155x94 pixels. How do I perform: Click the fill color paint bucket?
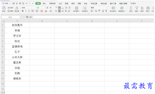click(x=42, y=11)
